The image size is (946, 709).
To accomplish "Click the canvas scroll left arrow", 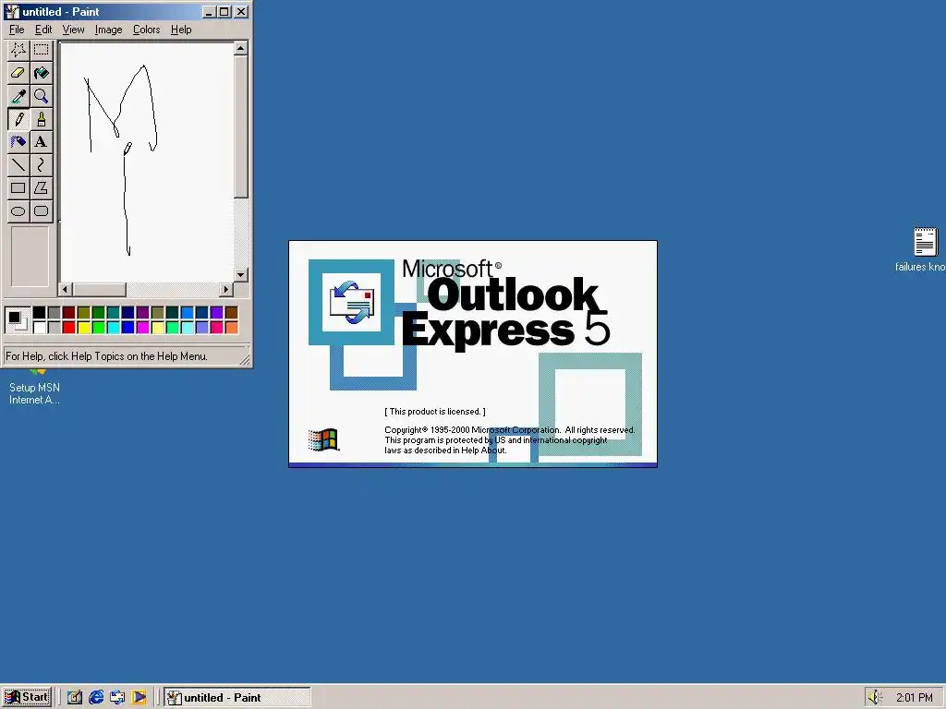I will coord(66,289).
